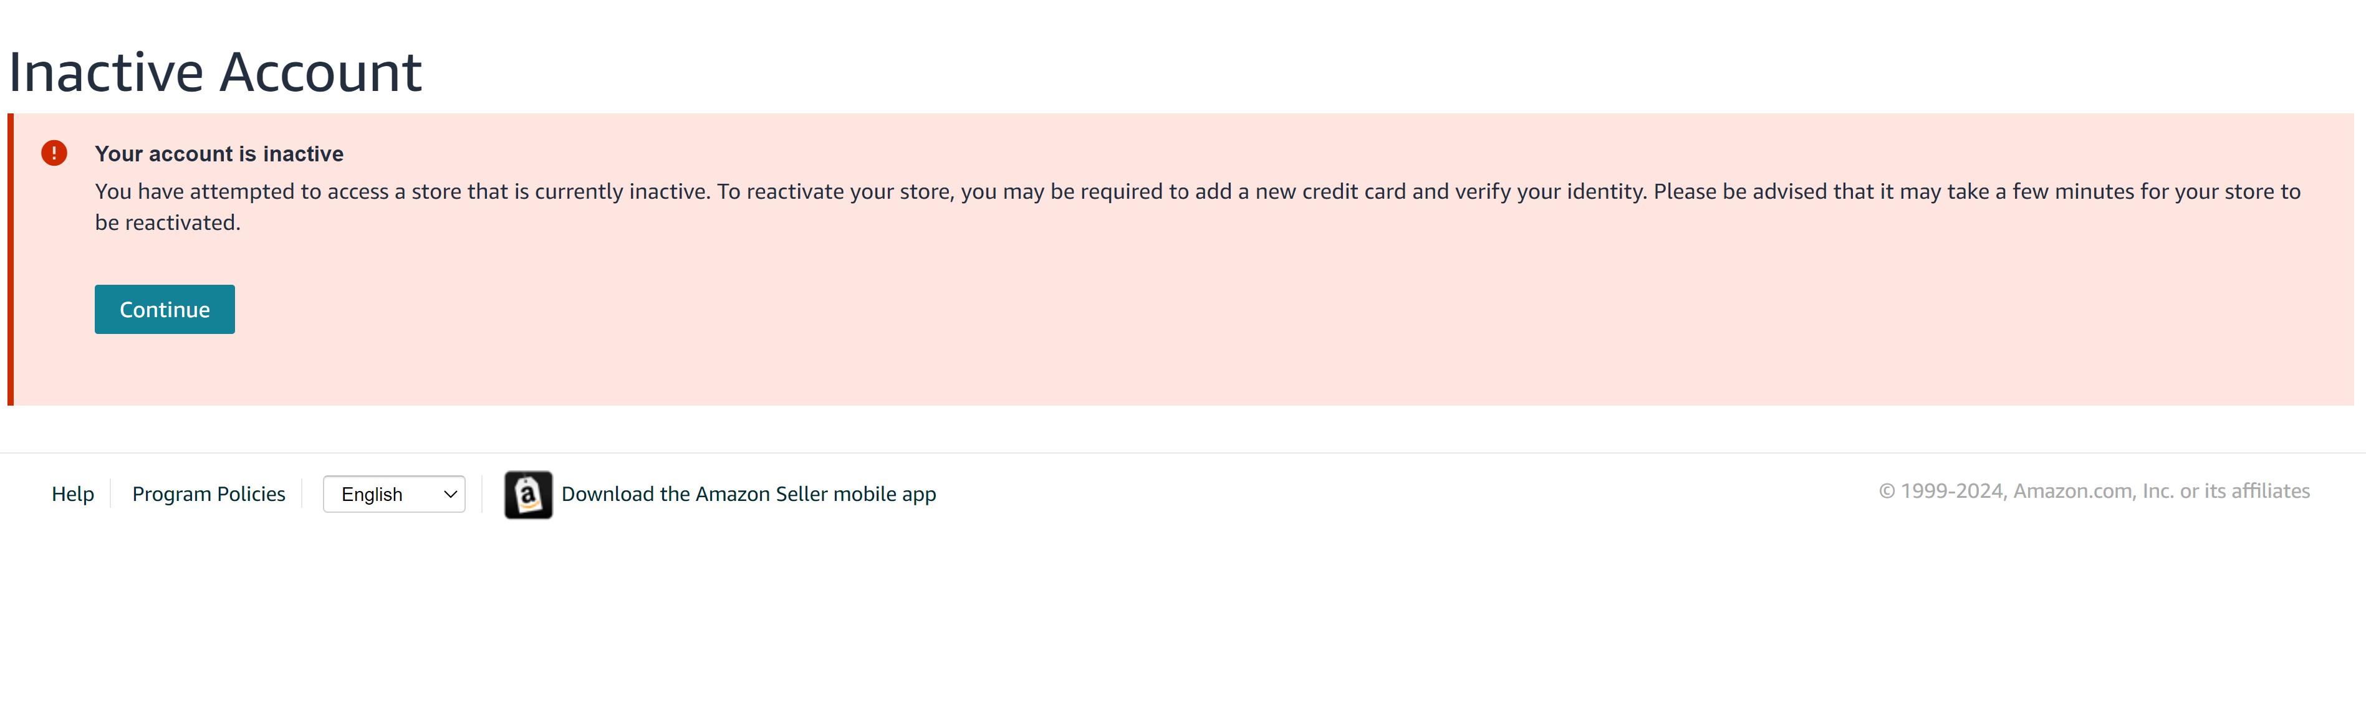The width and height of the screenshot is (2366, 724).
Task: Click the alert paragraph mentioning credit card
Action: (1197, 206)
